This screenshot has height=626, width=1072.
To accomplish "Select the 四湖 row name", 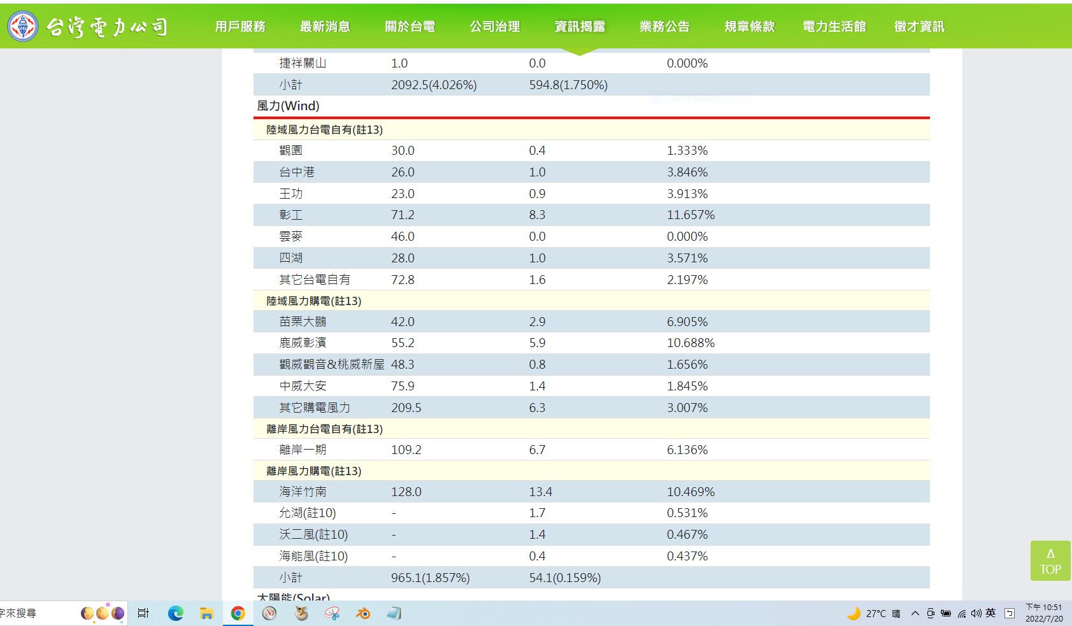I will click(290, 258).
